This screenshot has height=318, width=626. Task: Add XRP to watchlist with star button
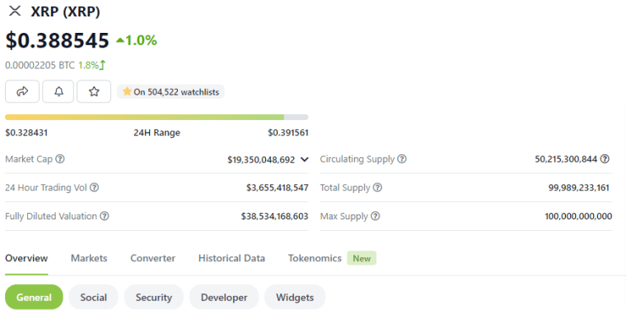[x=94, y=91]
